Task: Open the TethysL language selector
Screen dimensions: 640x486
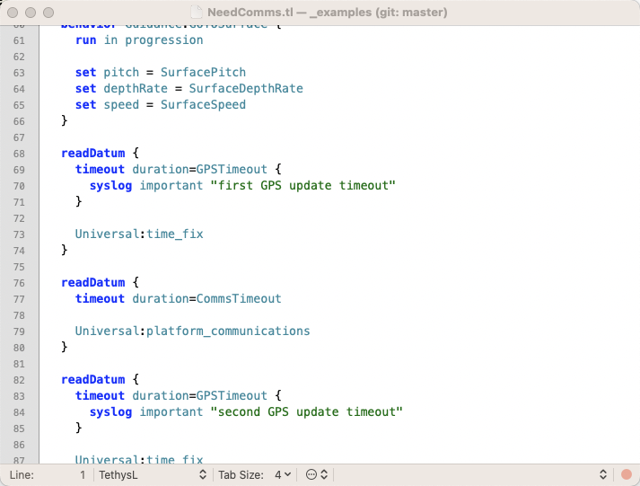Action: 153,473
